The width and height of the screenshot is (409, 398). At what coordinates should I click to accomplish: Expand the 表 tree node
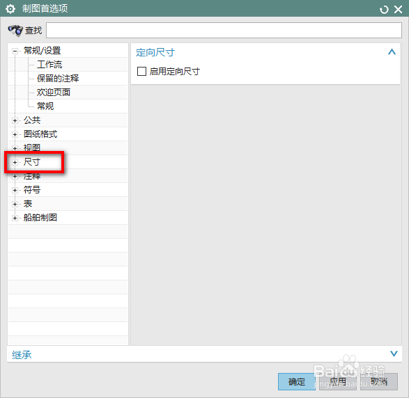point(15,204)
